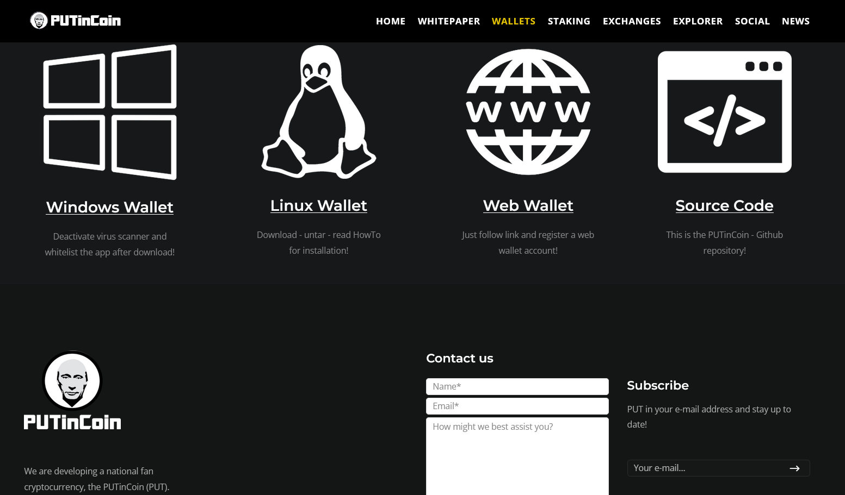This screenshot has width=845, height=495.
Task: Click the Linux penguin icon
Action: coord(319,112)
